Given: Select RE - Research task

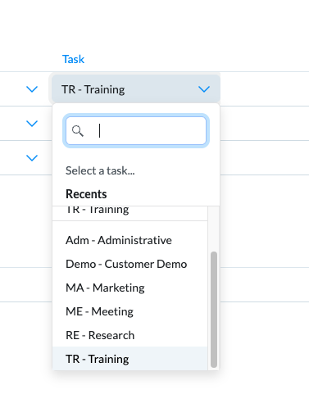Looking at the screenshot, I should [130, 335].
